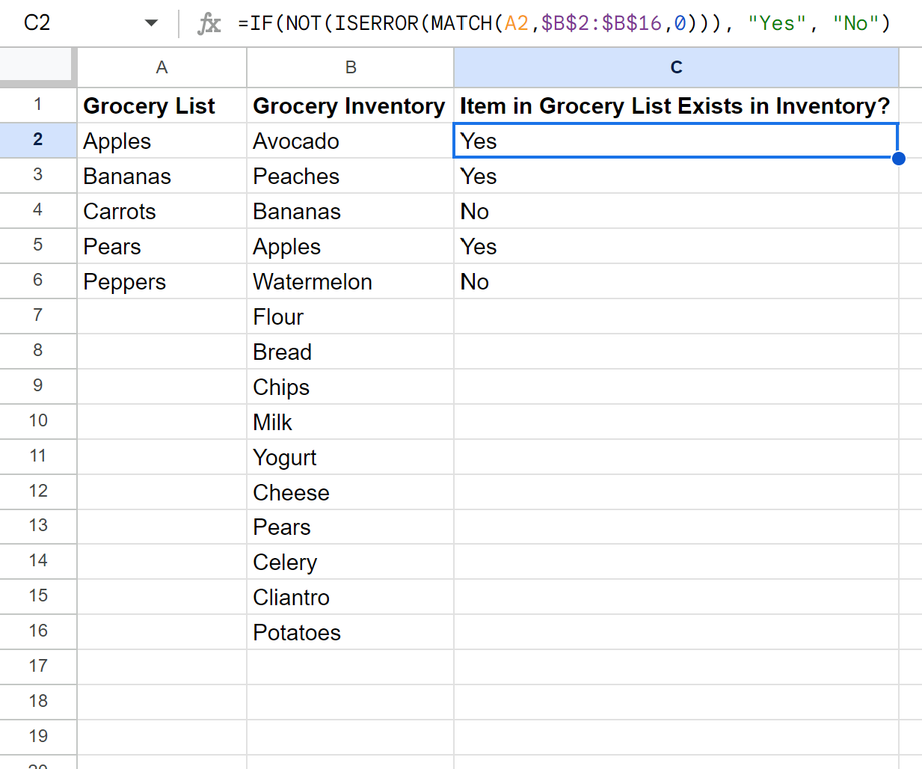The height and width of the screenshot is (769, 922).
Task: Select the cell containing Cliantro
Action: pyautogui.click(x=351, y=597)
